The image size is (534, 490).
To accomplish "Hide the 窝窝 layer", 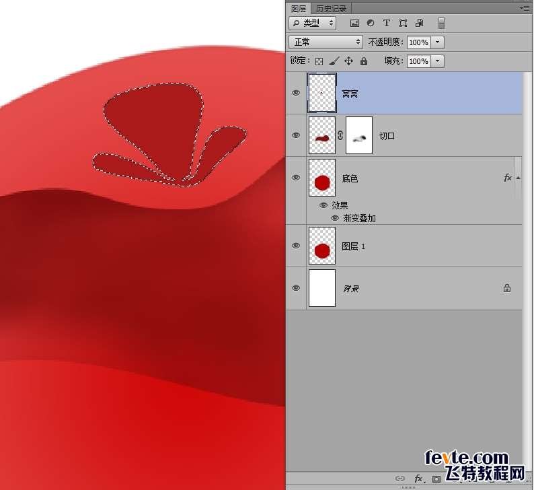I will pos(296,93).
